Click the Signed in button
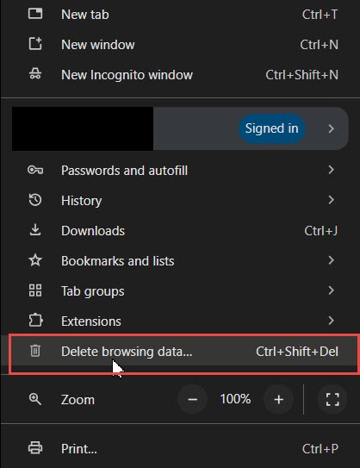The width and height of the screenshot is (360, 468). (x=271, y=128)
